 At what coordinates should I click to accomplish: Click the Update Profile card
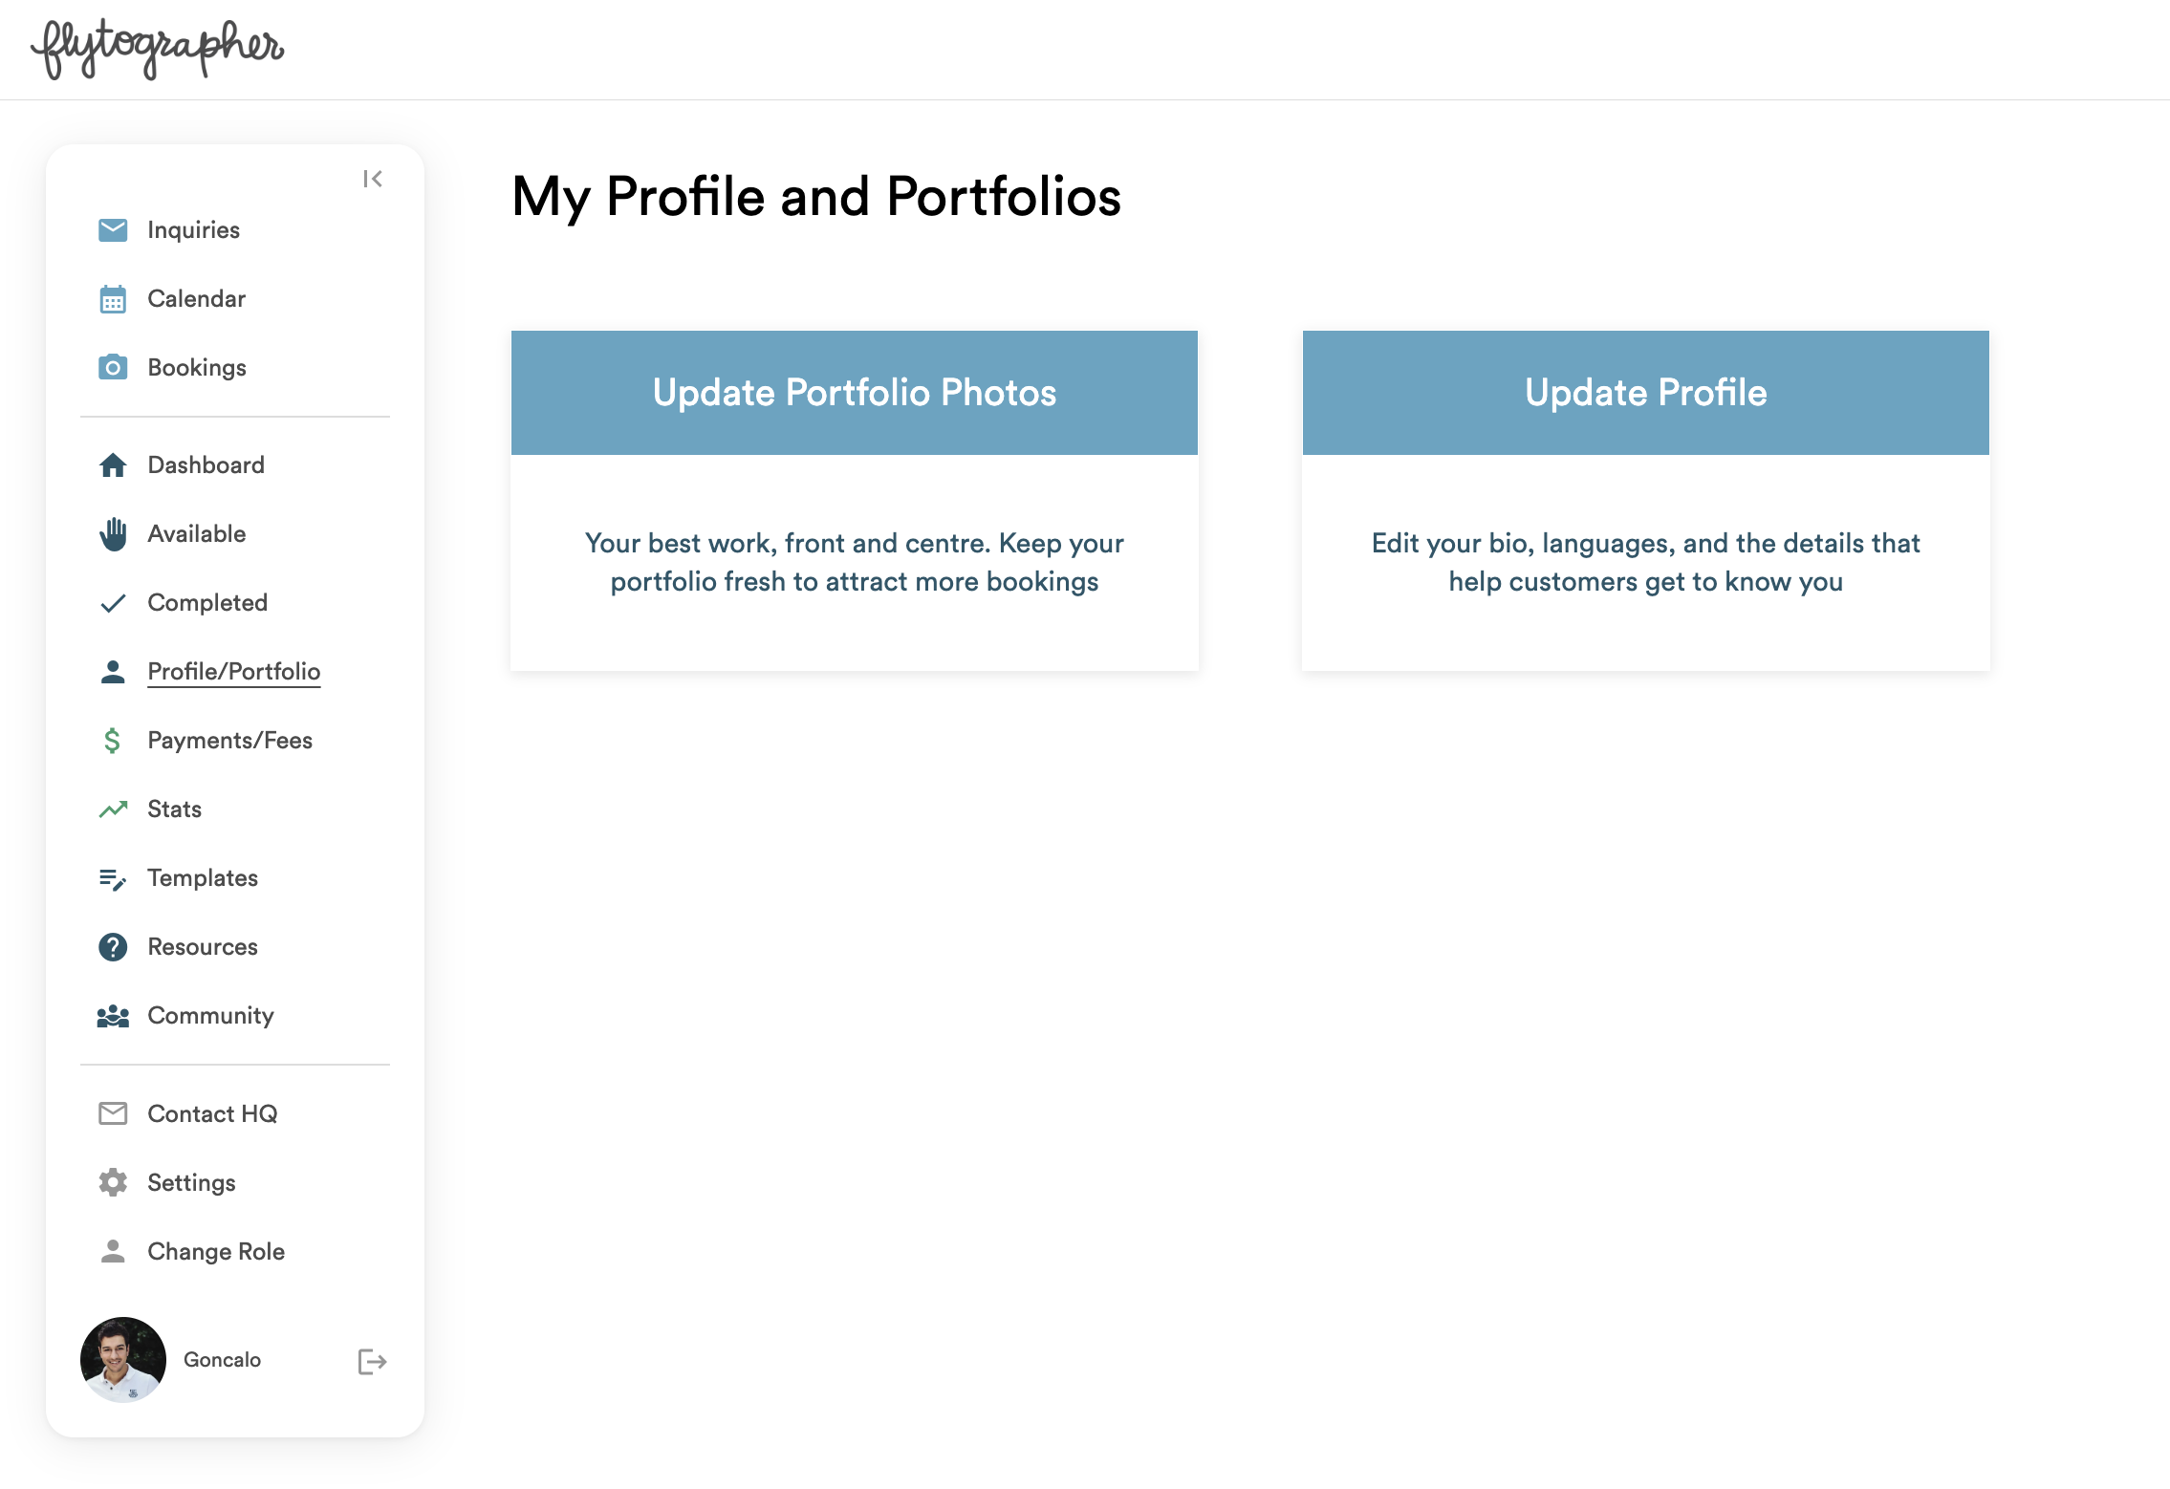pos(1646,501)
